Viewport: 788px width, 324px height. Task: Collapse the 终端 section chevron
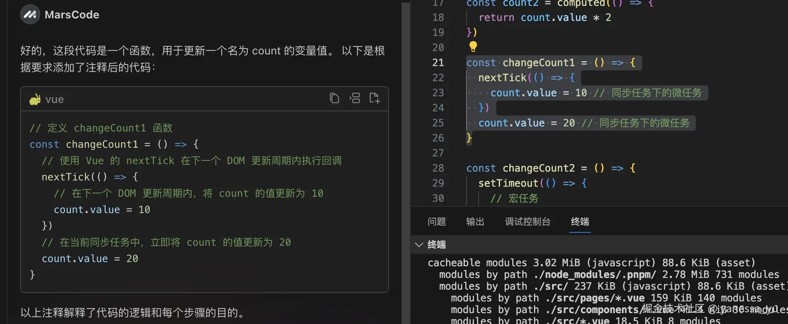pyautogui.click(x=419, y=244)
